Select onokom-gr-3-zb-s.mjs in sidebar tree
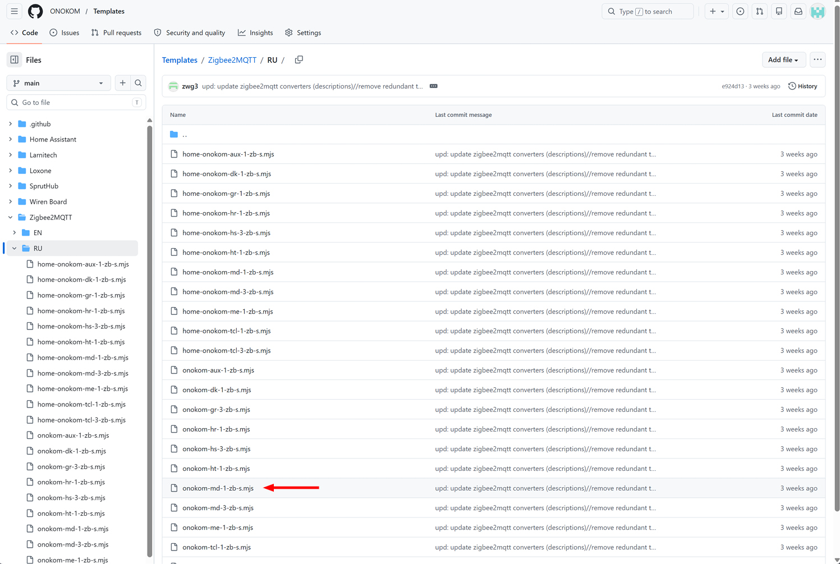 click(x=71, y=467)
